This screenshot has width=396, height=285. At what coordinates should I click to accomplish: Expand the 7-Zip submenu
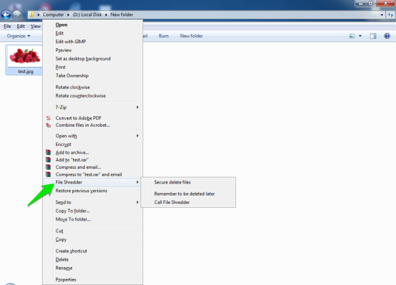[x=93, y=107]
